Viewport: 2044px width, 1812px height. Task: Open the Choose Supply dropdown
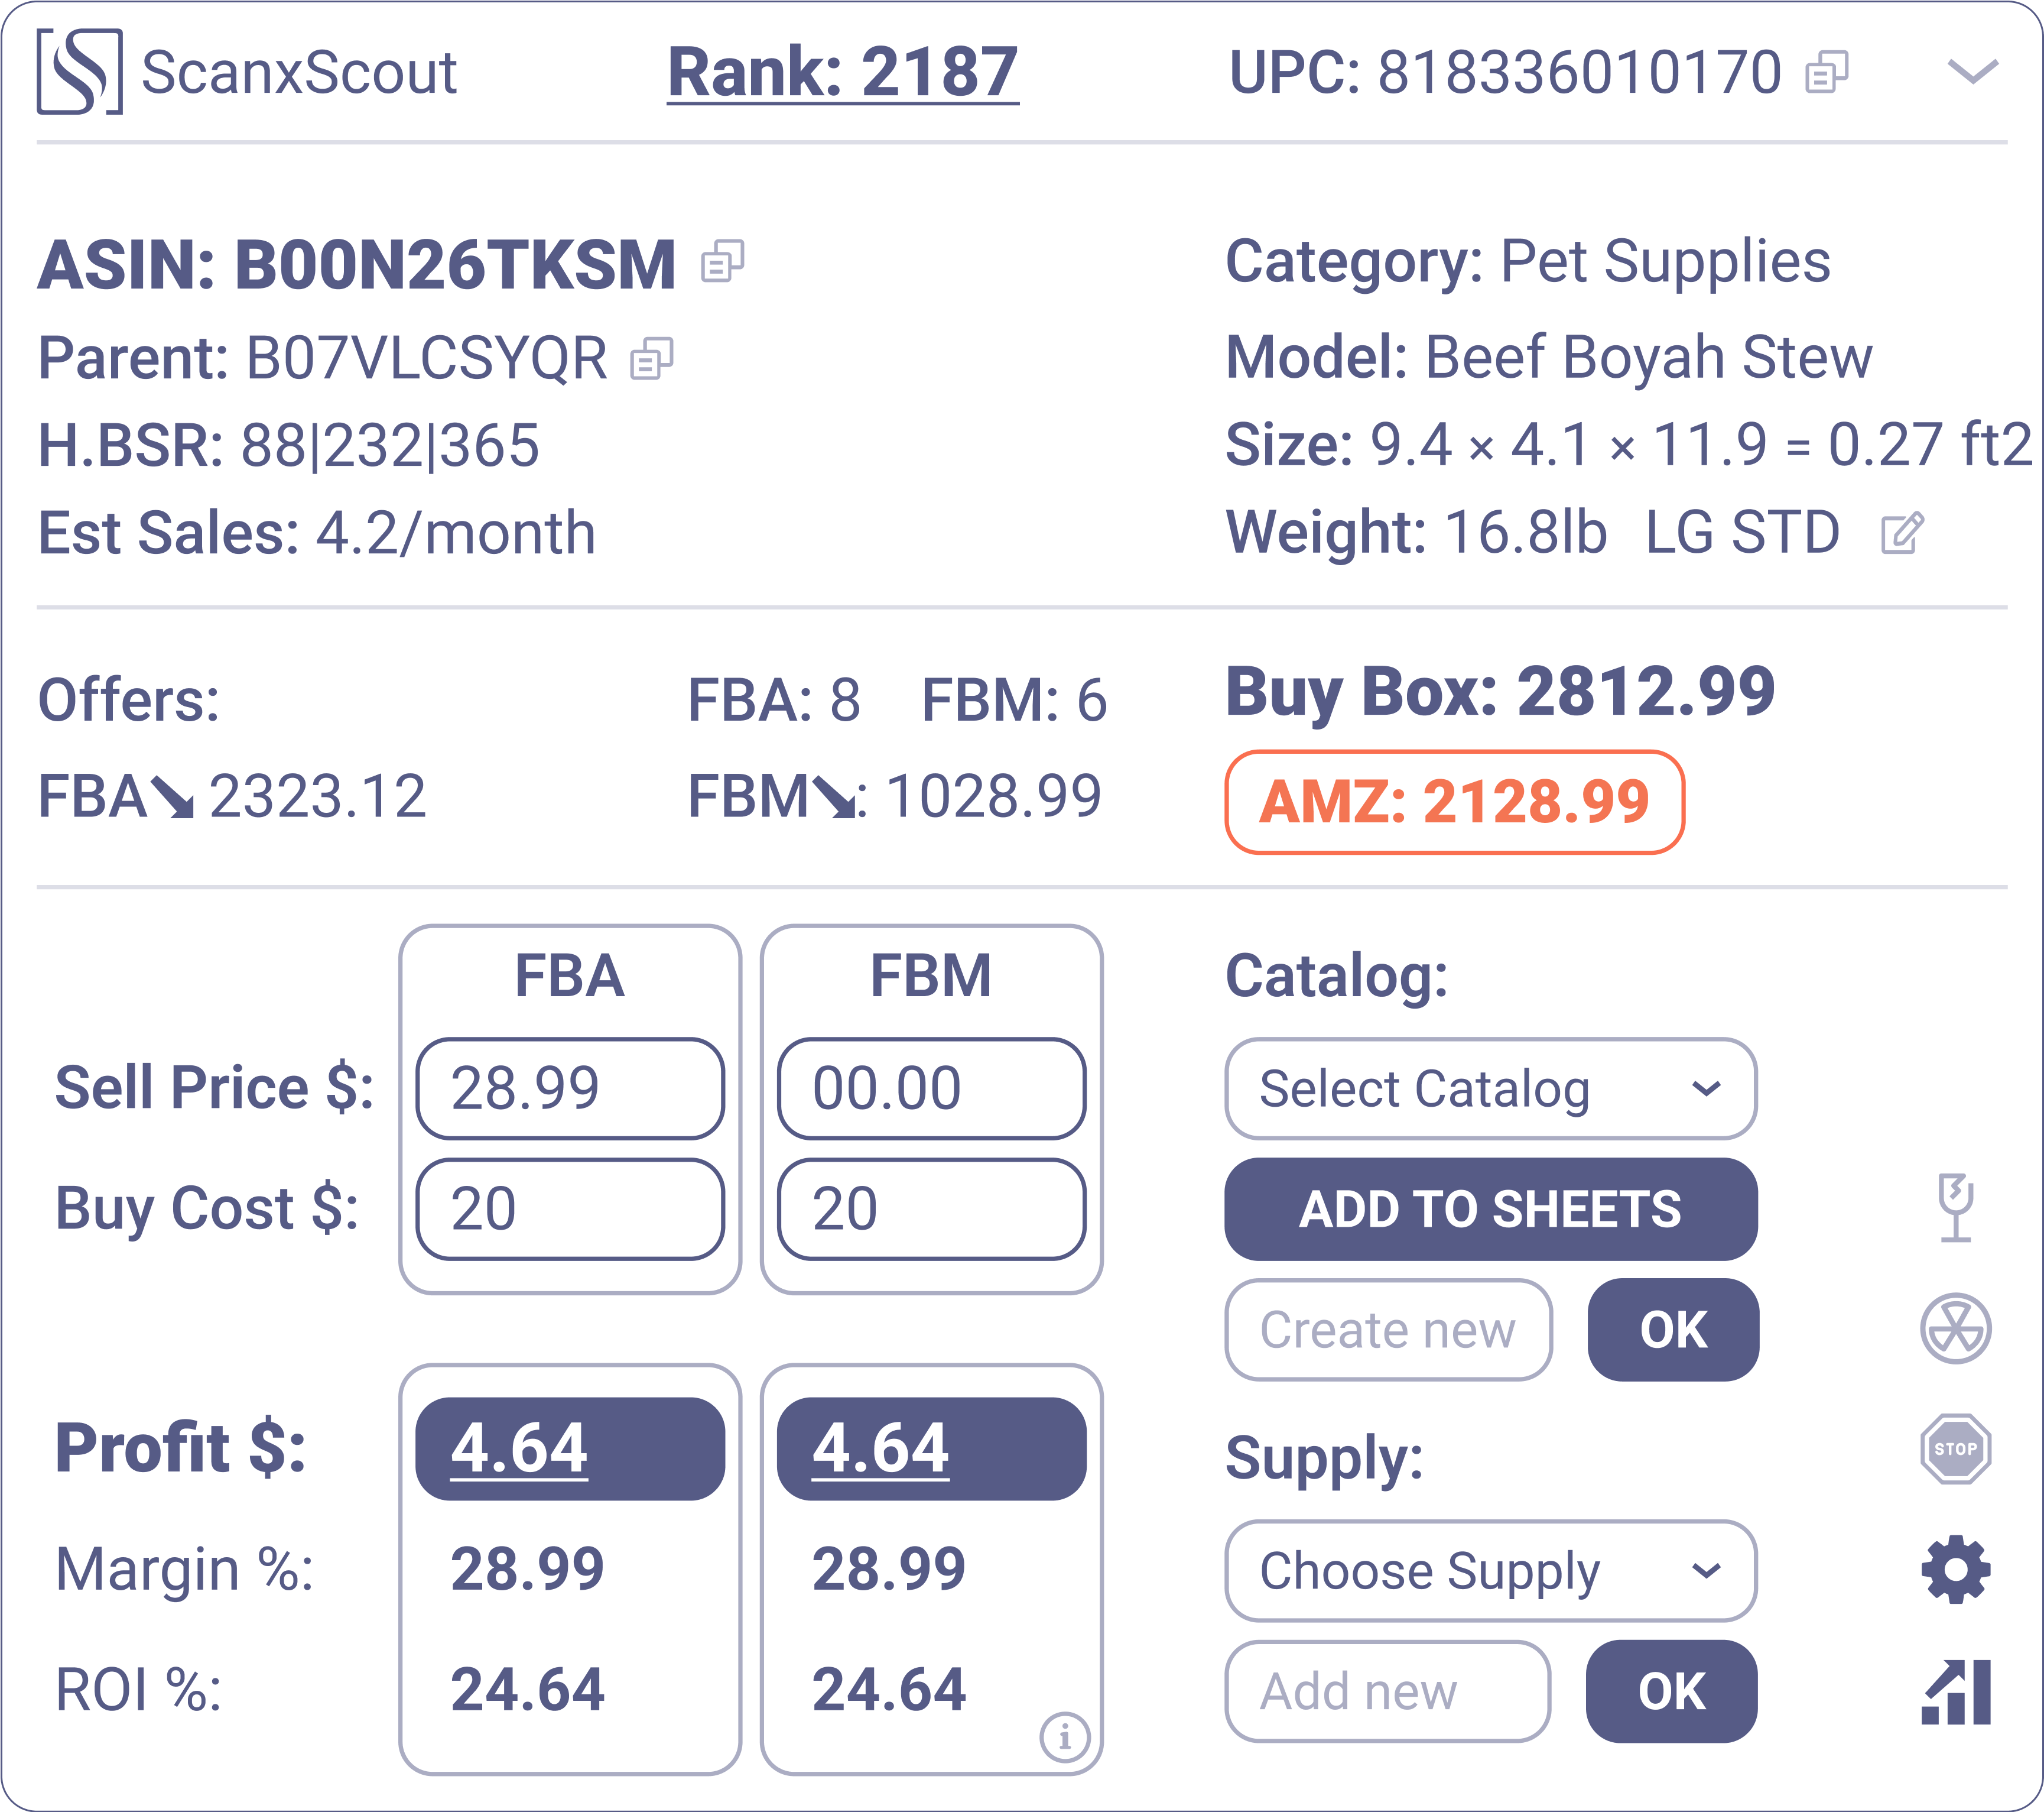point(1490,1570)
